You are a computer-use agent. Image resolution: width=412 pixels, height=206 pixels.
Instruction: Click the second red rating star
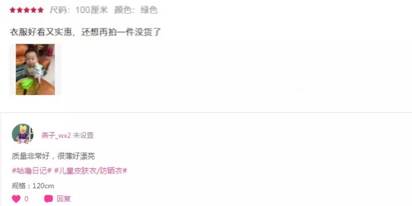pyautogui.click(x=19, y=10)
